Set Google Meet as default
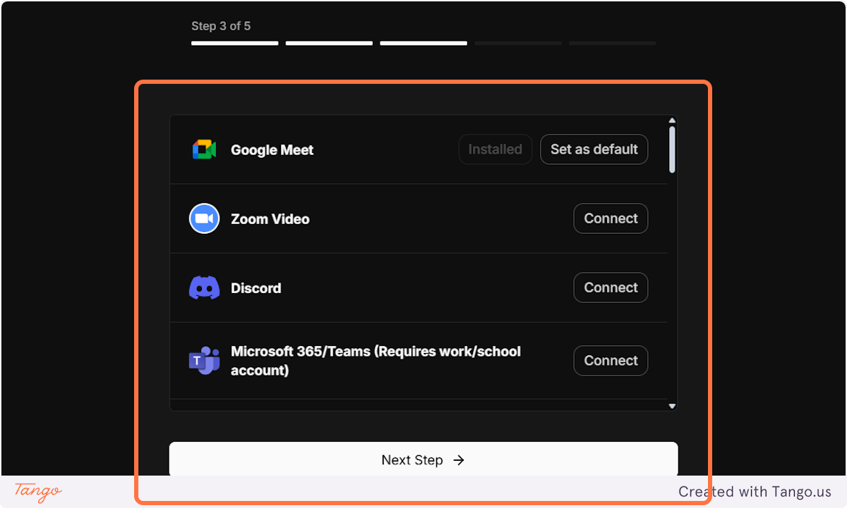Screen dimensions: 847x508 [x=594, y=149]
